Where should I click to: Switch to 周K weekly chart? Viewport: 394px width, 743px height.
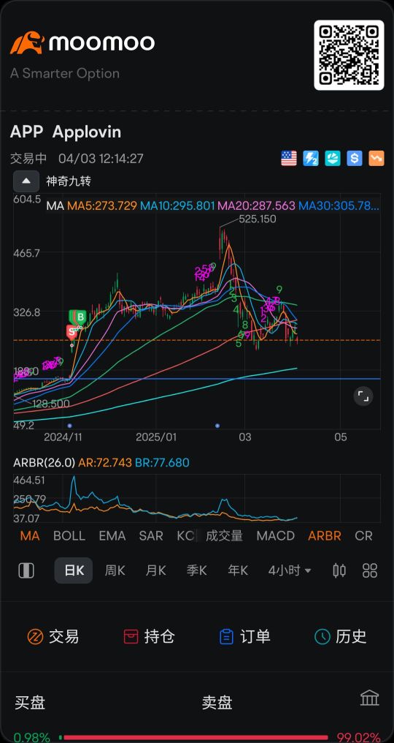pyautogui.click(x=115, y=570)
